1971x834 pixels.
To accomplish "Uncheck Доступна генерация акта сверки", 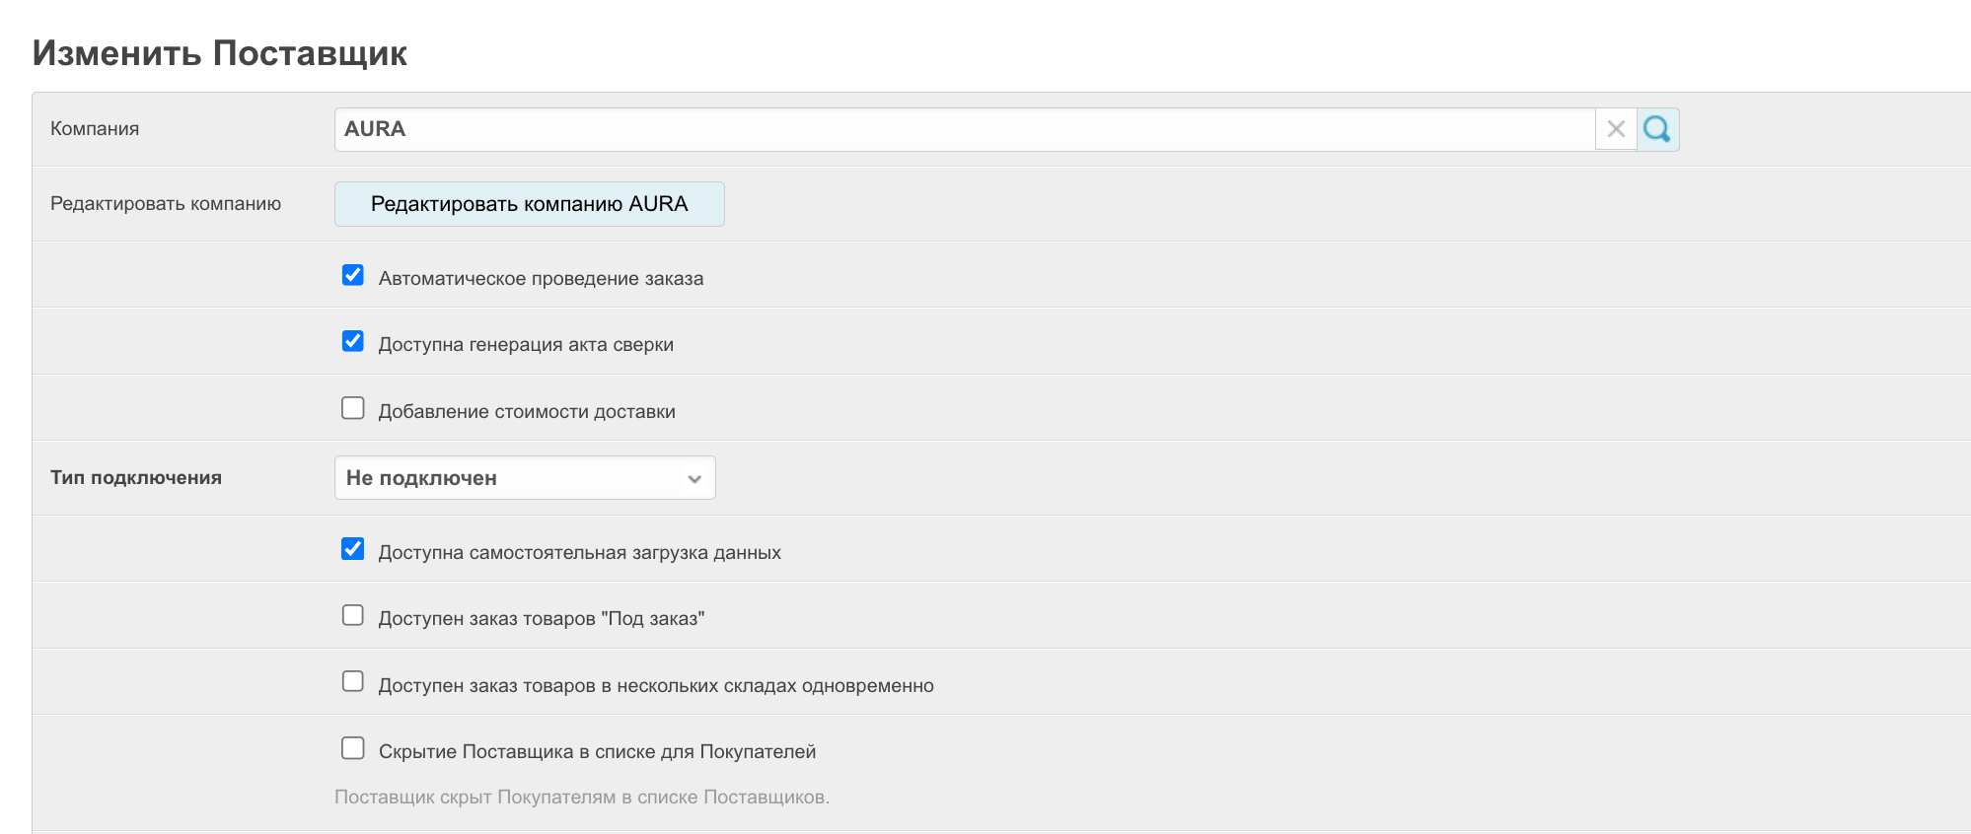I will click(352, 341).
